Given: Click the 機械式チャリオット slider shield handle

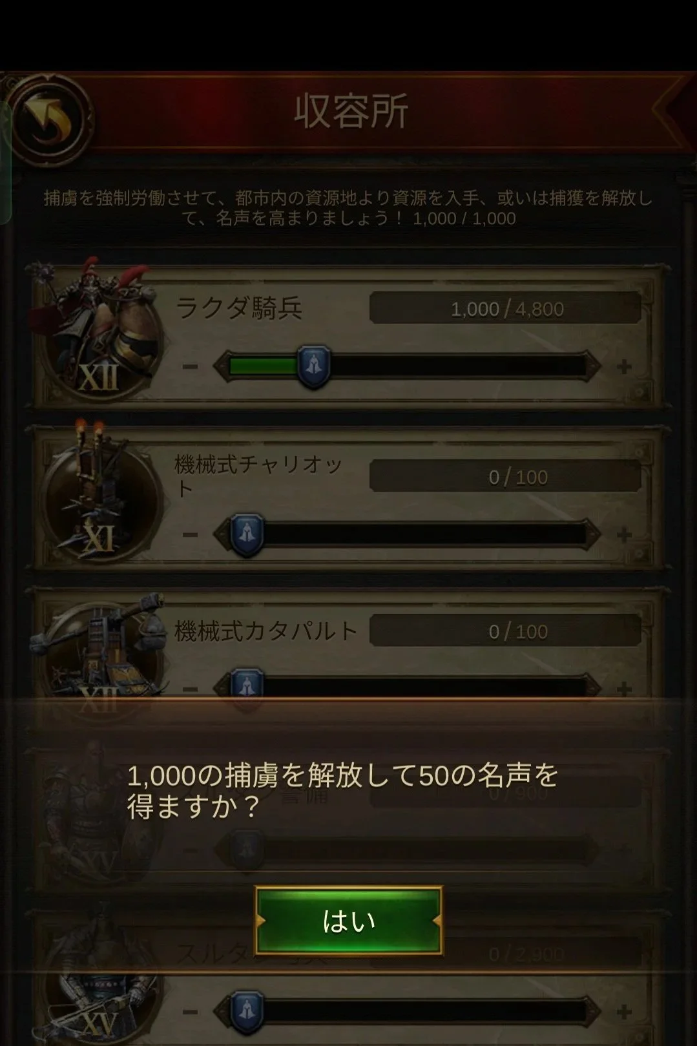Looking at the screenshot, I should coord(246,536).
